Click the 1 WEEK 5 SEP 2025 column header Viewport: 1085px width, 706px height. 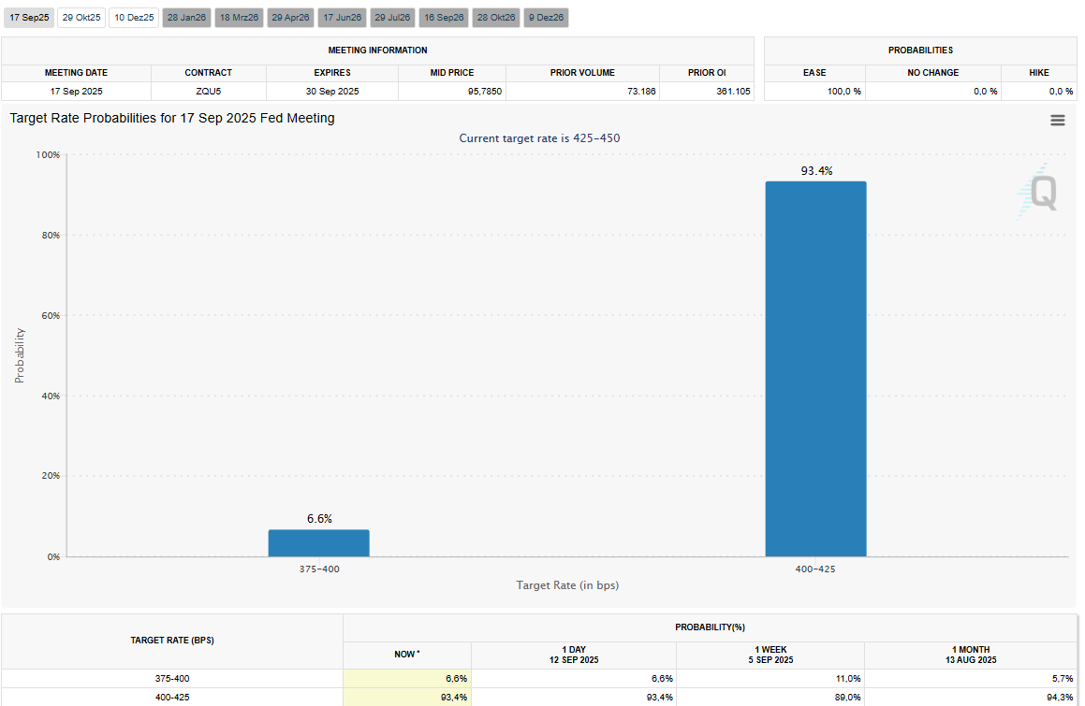tap(770, 655)
